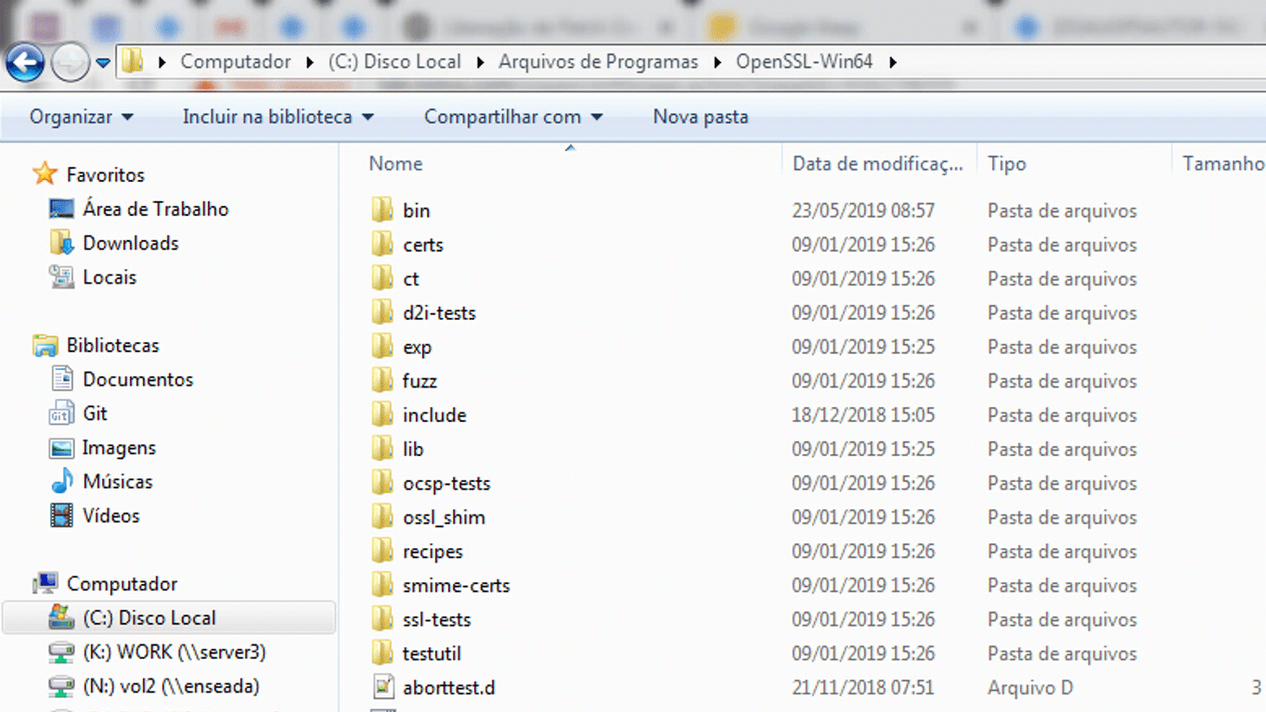Click the Vídeos film strip icon
The height and width of the screenshot is (712, 1266).
pyautogui.click(x=61, y=515)
